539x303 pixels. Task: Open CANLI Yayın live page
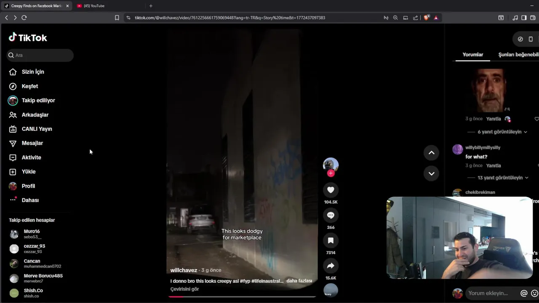click(x=30, y=129)
